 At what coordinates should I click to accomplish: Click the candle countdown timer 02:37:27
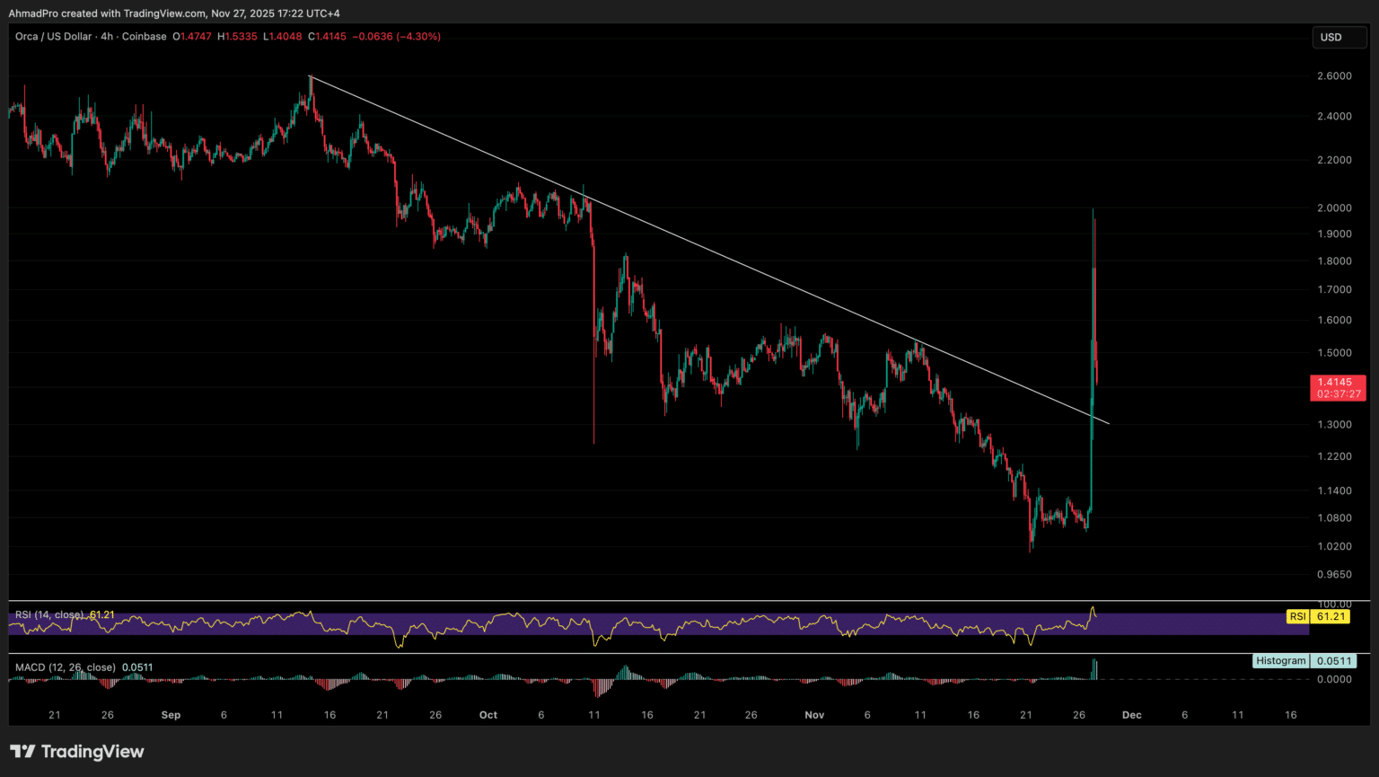(x=1338, y=394)
